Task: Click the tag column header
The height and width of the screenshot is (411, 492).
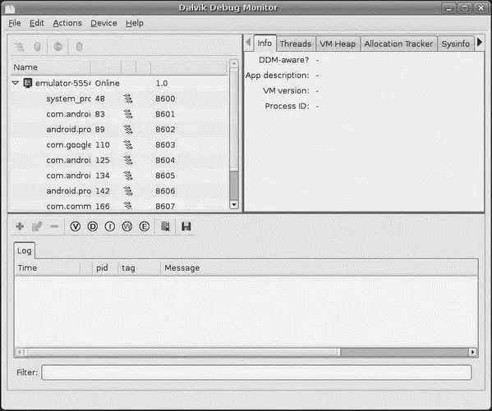Action: point(139,268)
